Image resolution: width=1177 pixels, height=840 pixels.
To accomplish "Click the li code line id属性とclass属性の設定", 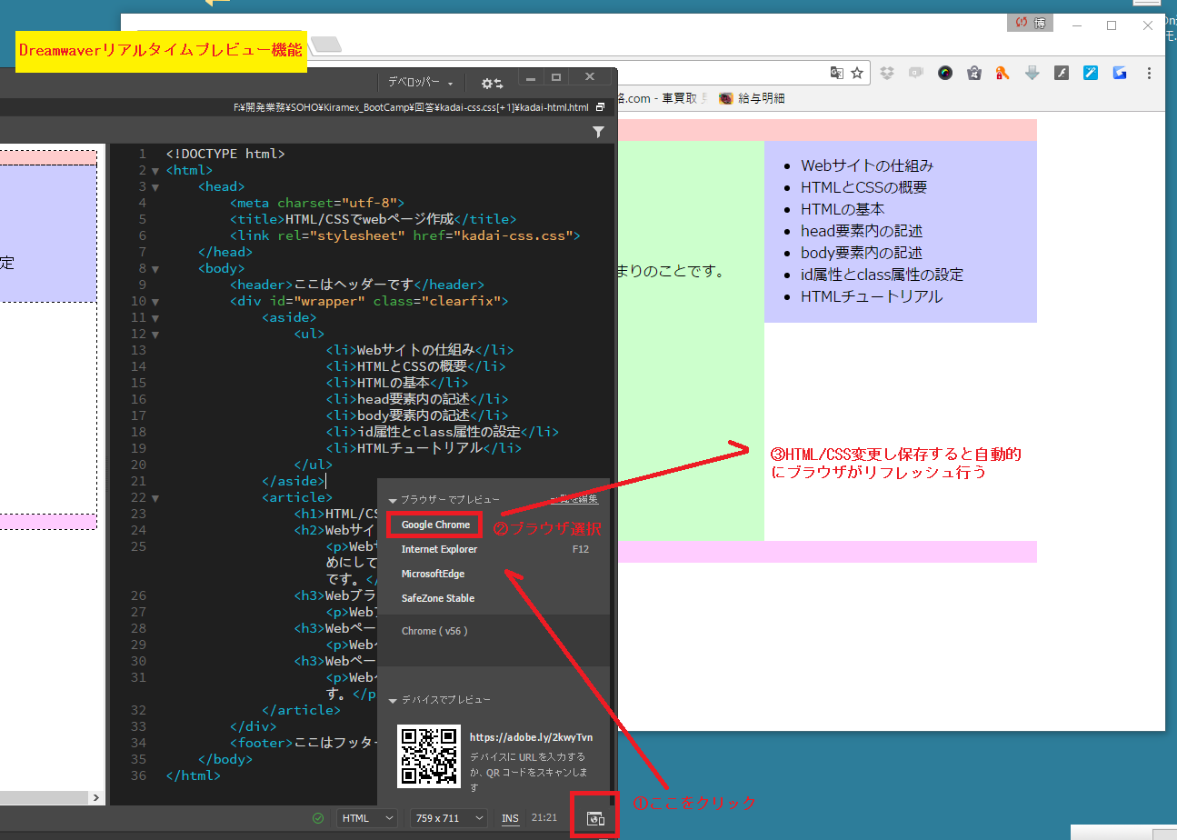I will click(x=442, y=433).
